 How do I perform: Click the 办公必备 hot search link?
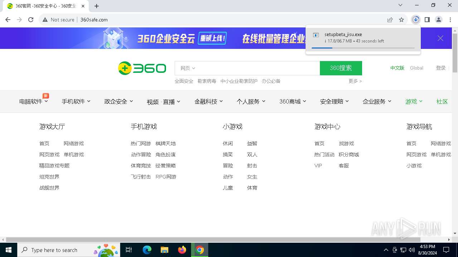pos(271,81)
